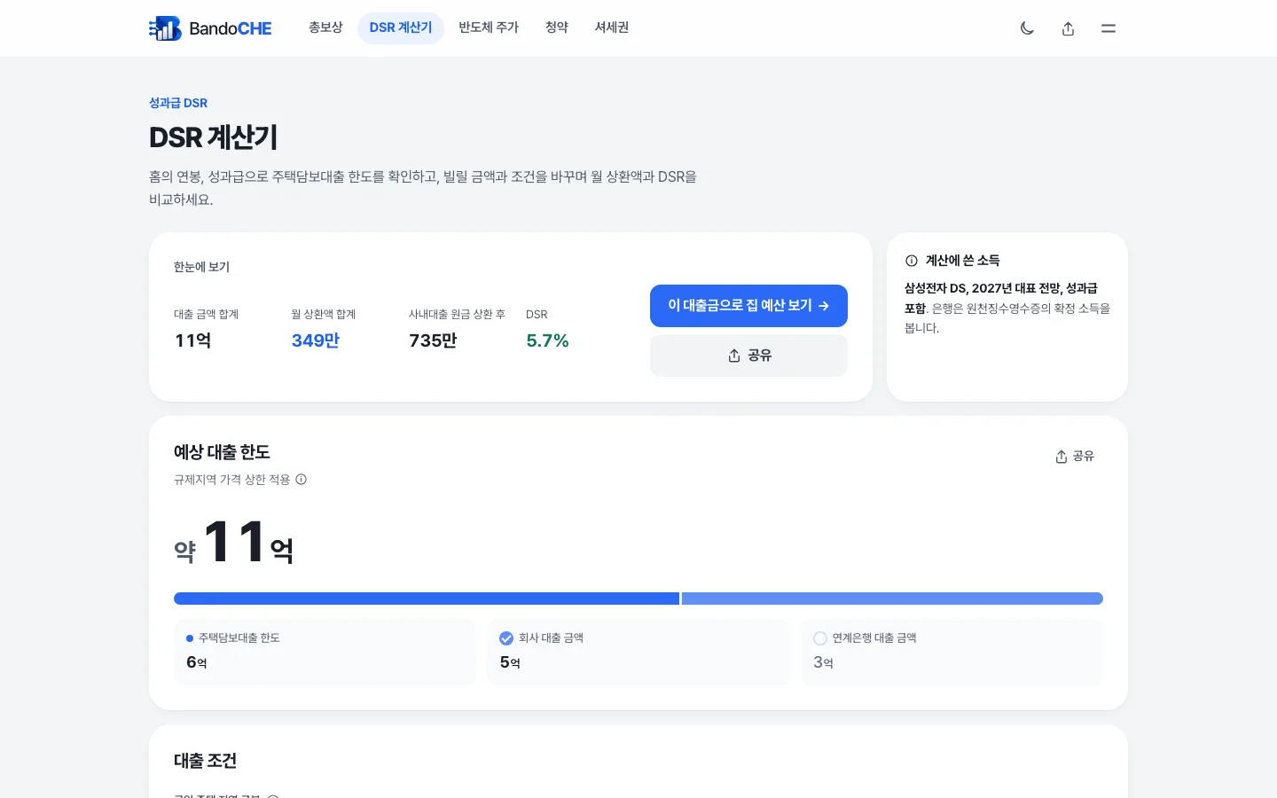Click the 대출 금액 합계 11억 value
This screenshot has width=1277, height=798.
pos(192,340)
